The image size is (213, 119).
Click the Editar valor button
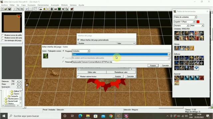[x=92, y=72]
